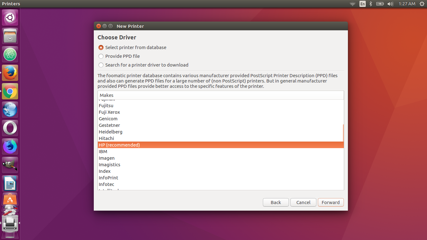Launch Firefox from the dock
The image size is (427, 240).
(10, 73)
